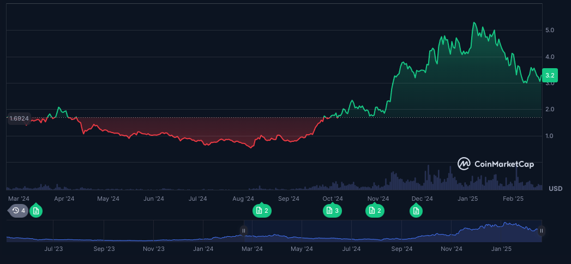The height and width of the screenshot is (264, 571).
Task: Click the Feb '25 date axis label
Action: [513, 199]
